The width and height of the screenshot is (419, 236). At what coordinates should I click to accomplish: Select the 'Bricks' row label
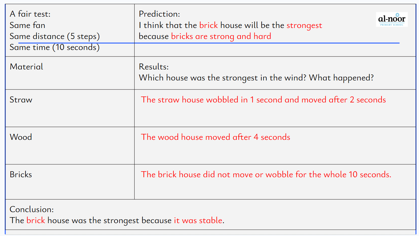pos(21,174)
